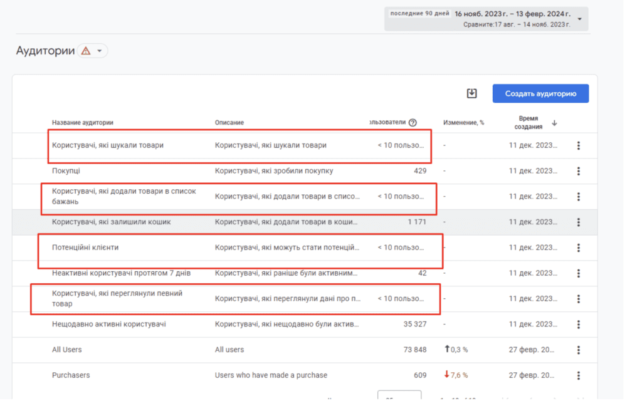This screenshot has width=642, height=406.
Task: Open more options for список бажань audience
Action: [579, 197]
